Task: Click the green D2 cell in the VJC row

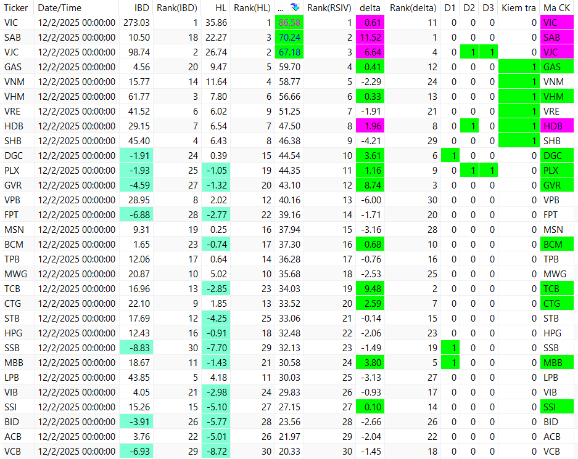Action: pyautogui.click(x=469, y=52)
